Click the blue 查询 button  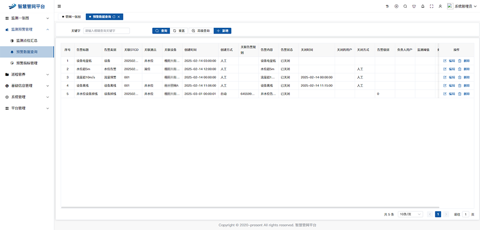point(161,31)
